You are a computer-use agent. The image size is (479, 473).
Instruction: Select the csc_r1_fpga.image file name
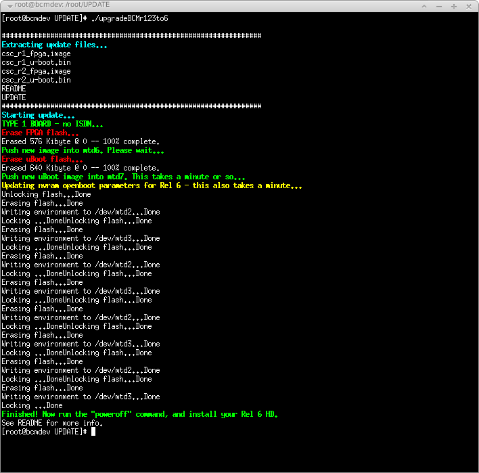pos(36,53)
